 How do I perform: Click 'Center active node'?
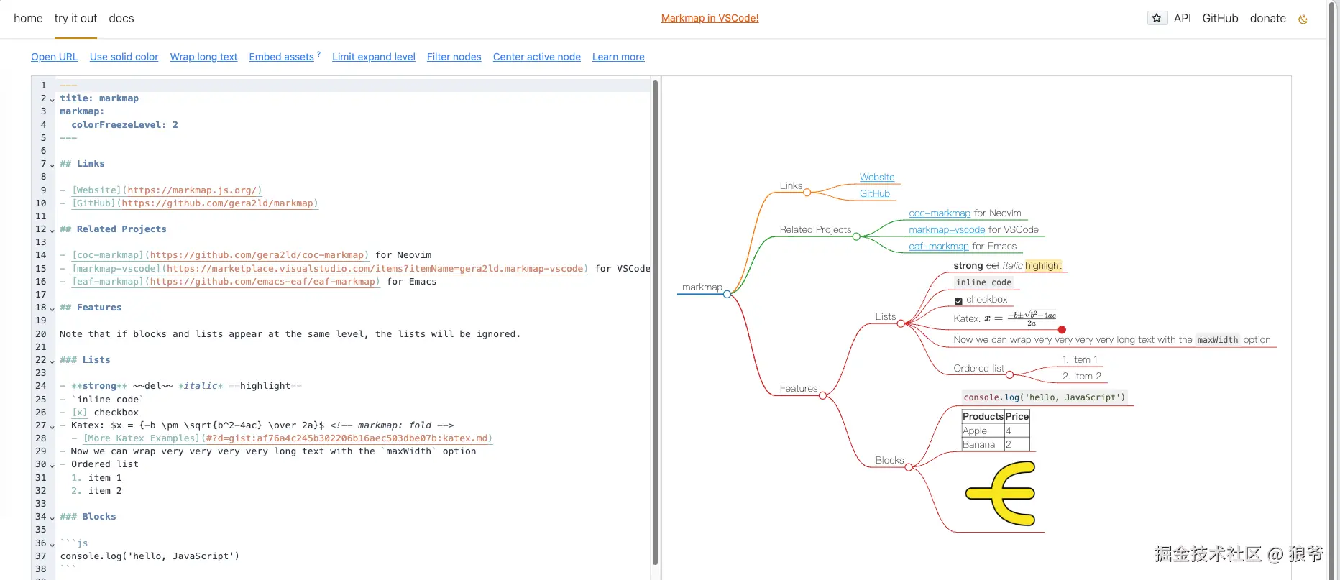537,57
